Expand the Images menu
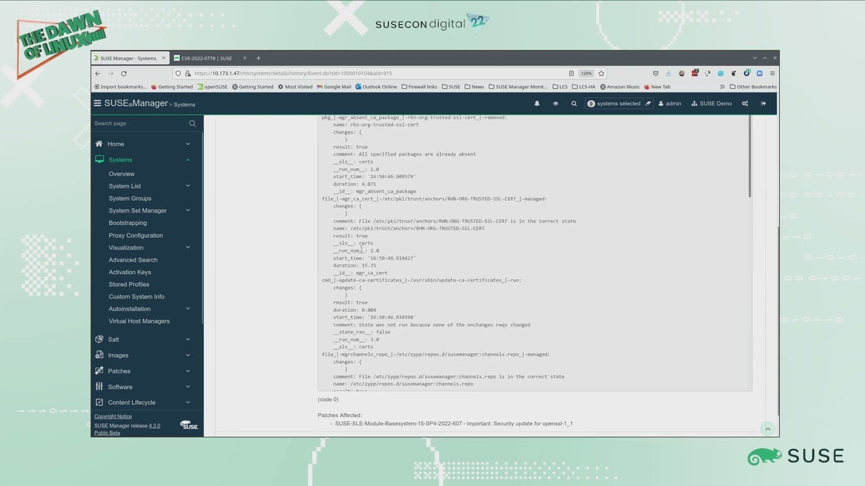The image size is (865, 486). pyautogui.click(x=188, y=355)
